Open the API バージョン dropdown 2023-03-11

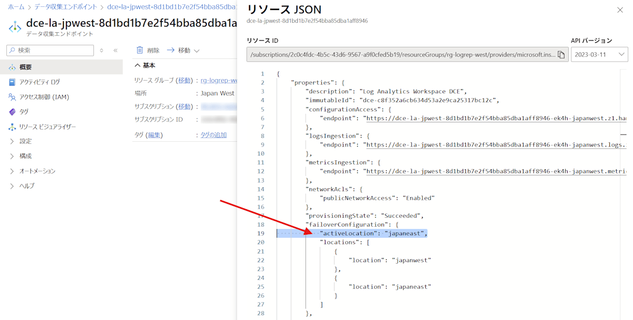[599, 54]
